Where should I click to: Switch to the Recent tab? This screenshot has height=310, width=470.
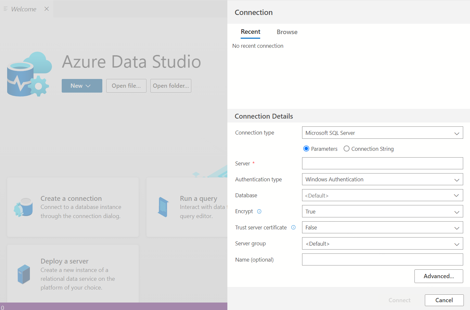pos(250,32)
